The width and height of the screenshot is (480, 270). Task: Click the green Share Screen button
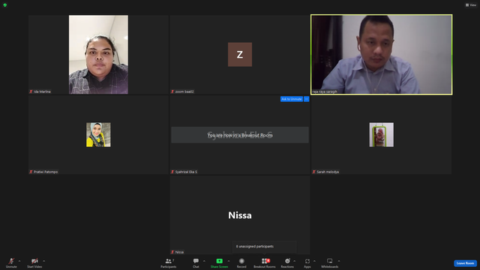pyautogui.click(x=219, y=262)
